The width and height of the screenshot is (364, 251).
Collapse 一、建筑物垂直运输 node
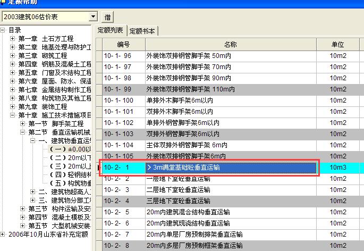[33, 140]
